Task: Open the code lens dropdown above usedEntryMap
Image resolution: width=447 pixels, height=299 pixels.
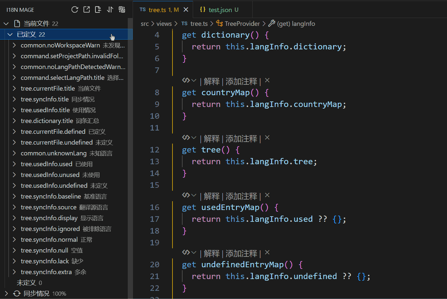Action: [194, 196]
